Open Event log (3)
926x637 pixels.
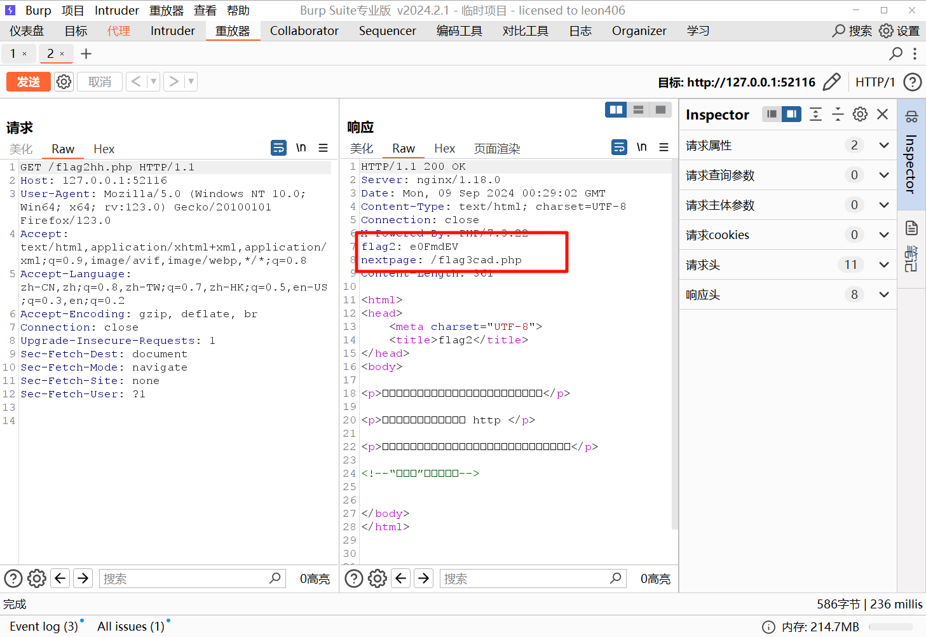44,626
